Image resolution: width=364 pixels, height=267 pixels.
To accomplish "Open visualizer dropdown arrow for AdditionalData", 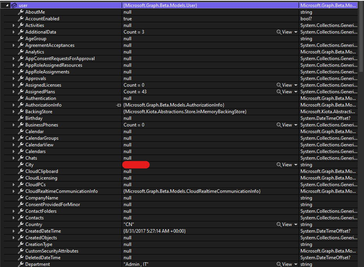I will pos(296,32).
